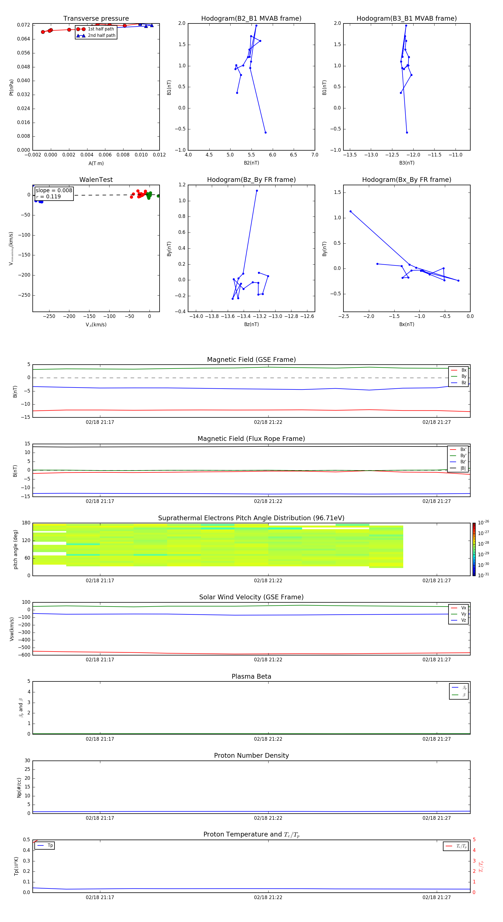Screen dimensions: 503x922
Task: Click "02/18 21:17" tick under GSE magnetic field panel
Action: [100, 422]
